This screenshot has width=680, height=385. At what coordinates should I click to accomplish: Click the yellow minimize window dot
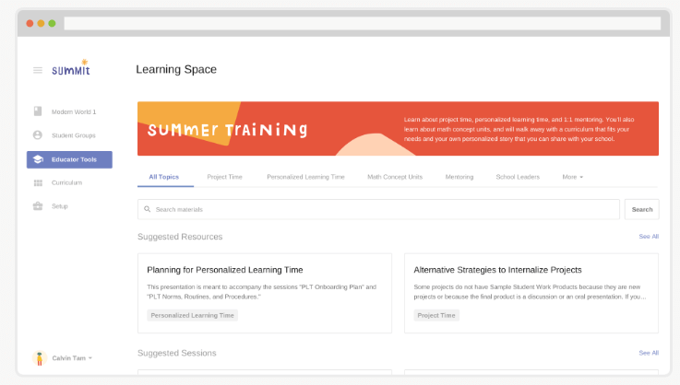pos(41,23)
